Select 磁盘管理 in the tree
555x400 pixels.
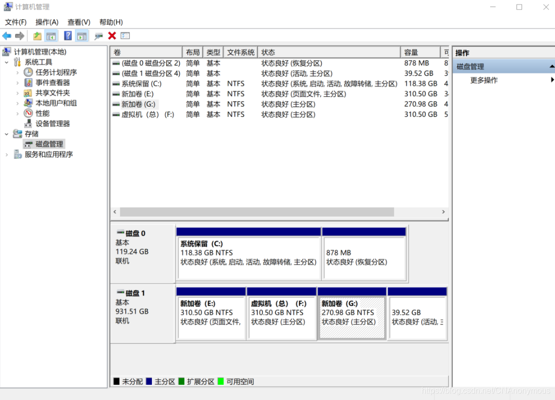(49, 144)
